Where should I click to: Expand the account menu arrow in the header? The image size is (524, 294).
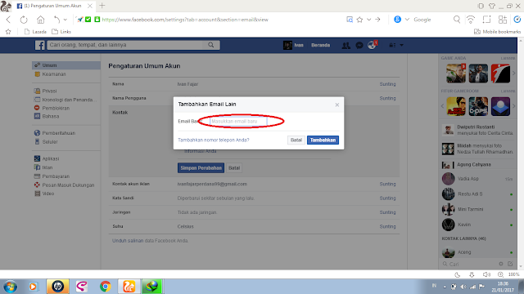click(401, 46)
